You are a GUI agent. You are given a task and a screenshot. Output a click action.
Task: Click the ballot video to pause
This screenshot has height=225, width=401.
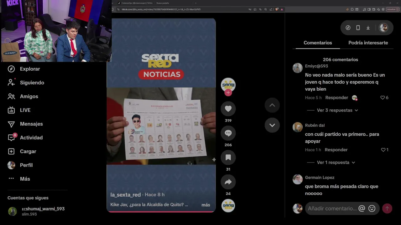coord(161,126)
